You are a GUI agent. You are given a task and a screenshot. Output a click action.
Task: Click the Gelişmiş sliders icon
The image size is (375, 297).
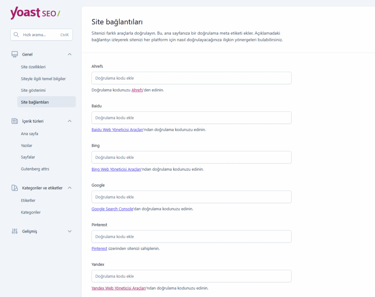pos(15,231)
